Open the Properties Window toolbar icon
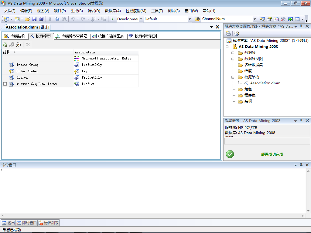The width and height of the screenshot is (311, 233). click(x=269, y=19)
